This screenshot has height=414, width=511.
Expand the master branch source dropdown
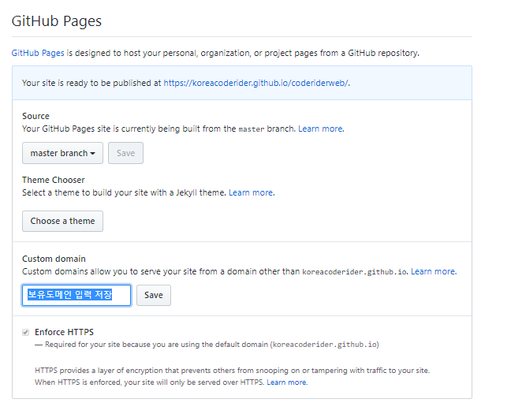click(x=62, y=153)
